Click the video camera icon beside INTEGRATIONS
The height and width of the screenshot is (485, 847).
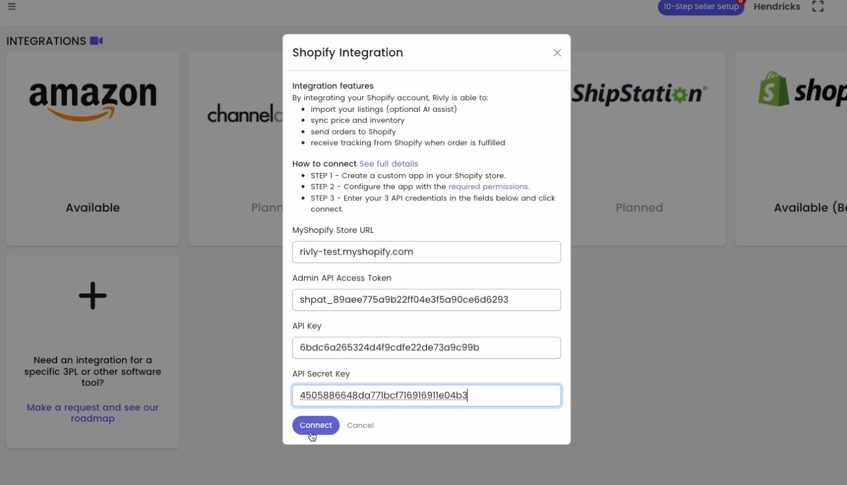97,41
